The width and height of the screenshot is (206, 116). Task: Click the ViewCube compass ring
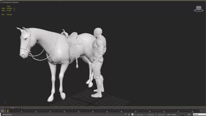pos(199,11)
